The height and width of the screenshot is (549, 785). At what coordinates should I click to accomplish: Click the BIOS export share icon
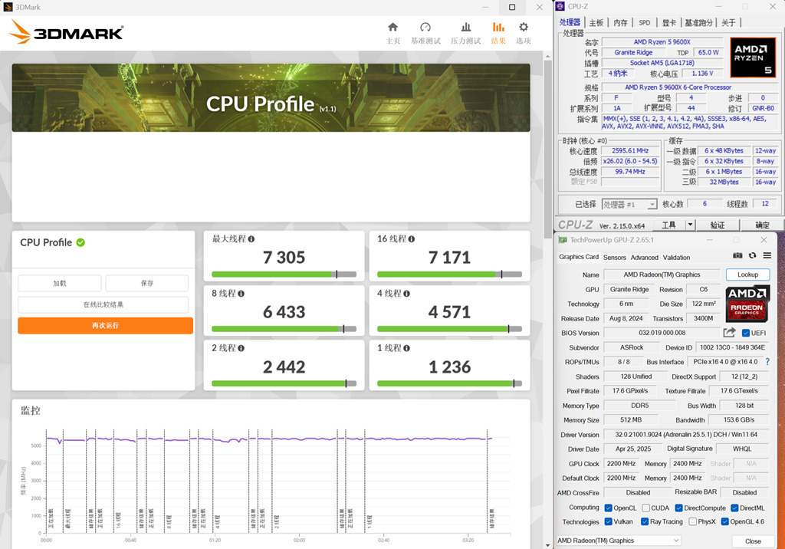[729, 333]
